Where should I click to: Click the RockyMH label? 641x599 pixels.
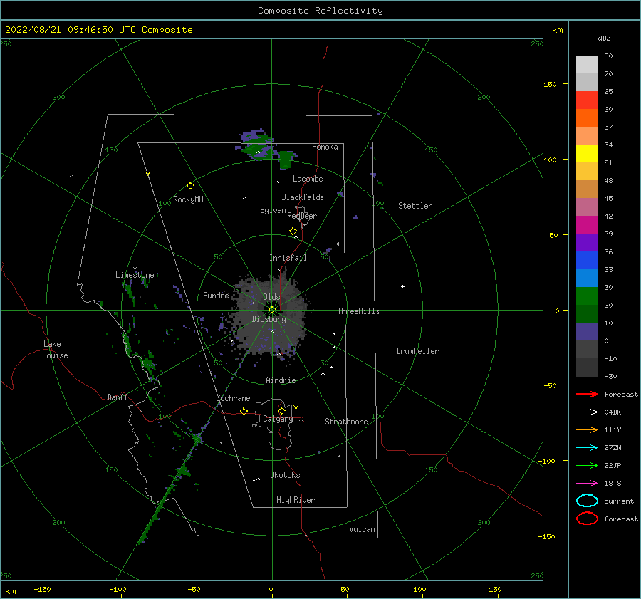(188, 199)
